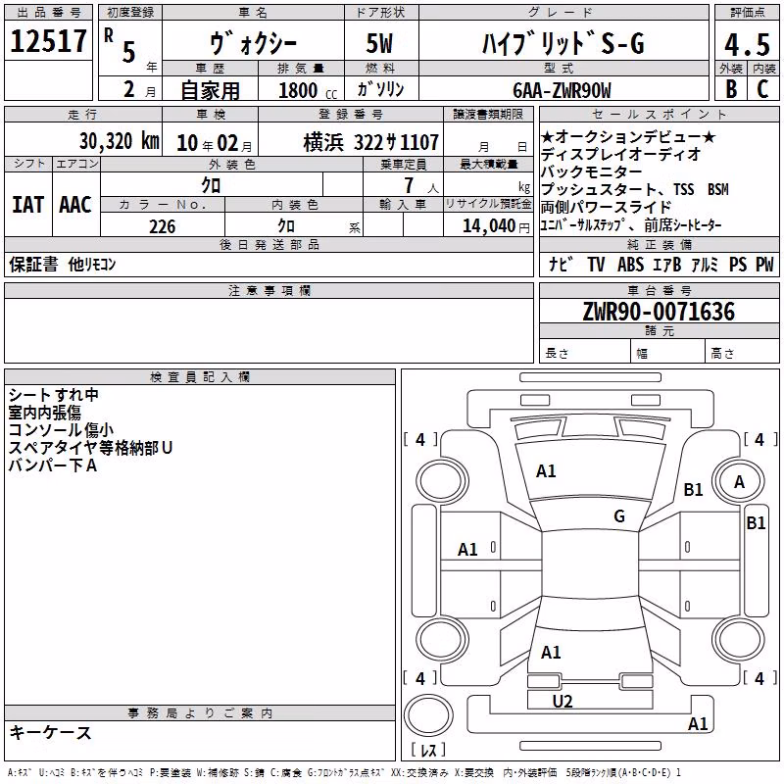784x784 pixels.
Task: Select U2 damage mark on rear
Action: (562, 702)
